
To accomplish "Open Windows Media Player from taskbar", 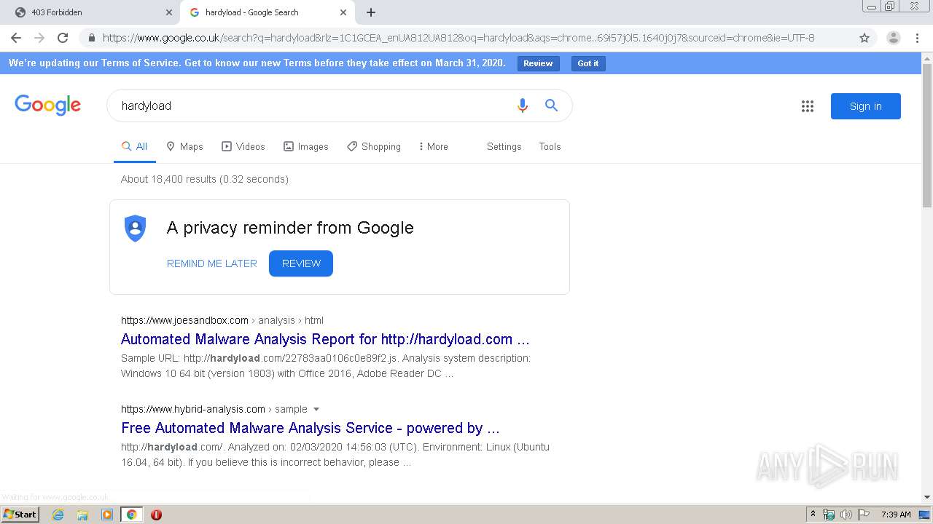I will click(107, 515).
